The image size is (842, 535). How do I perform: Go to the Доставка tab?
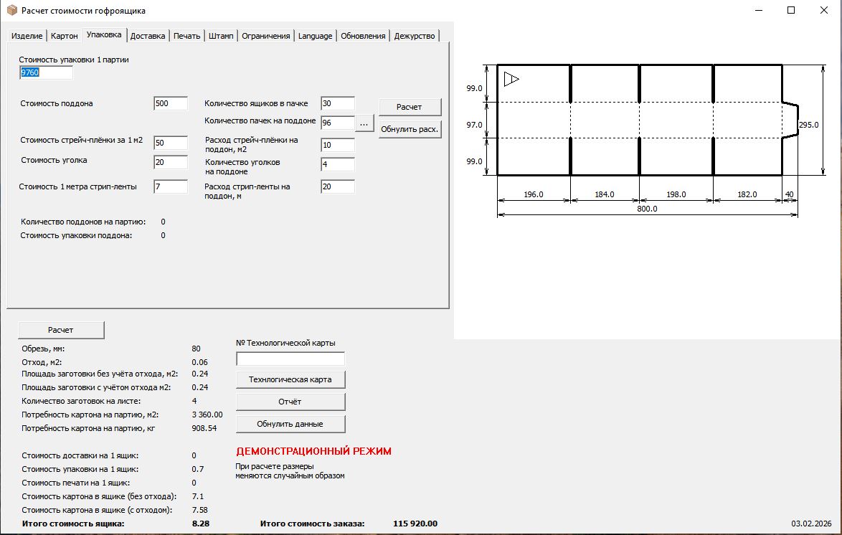coord(148,36)
